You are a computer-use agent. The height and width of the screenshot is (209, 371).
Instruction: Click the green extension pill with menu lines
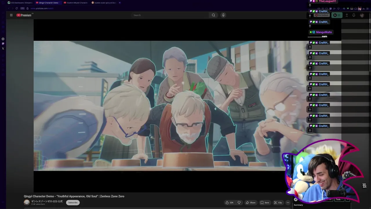(x=337, y=15)
